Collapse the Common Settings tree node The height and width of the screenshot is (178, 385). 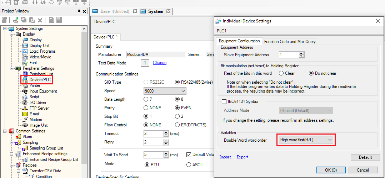point(5,131)
